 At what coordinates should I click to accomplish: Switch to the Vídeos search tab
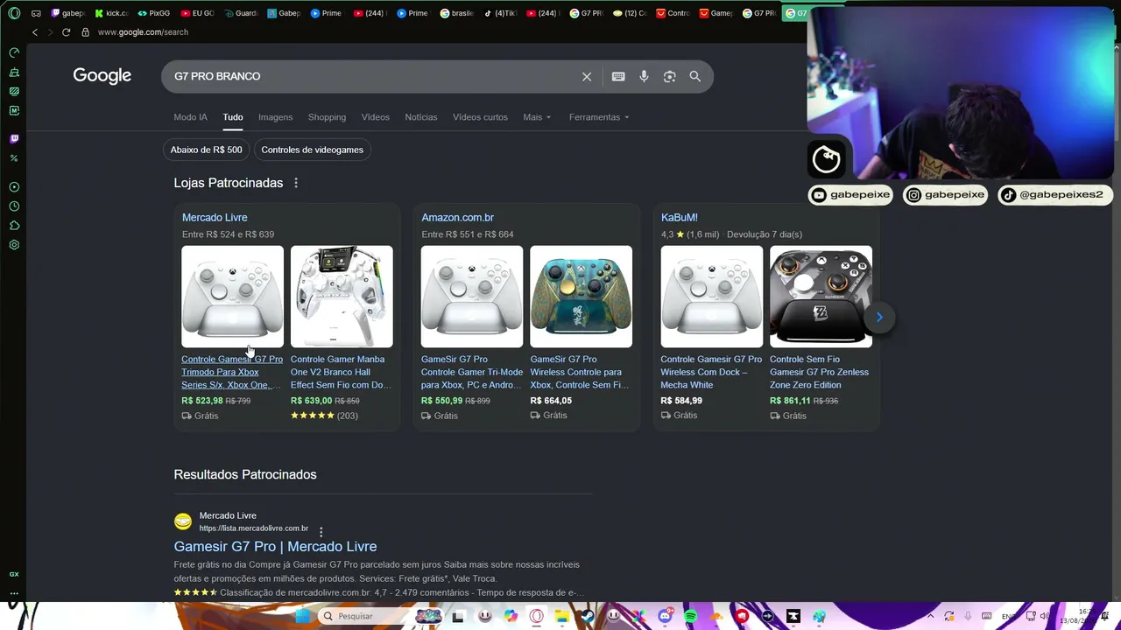click(375, 117)
